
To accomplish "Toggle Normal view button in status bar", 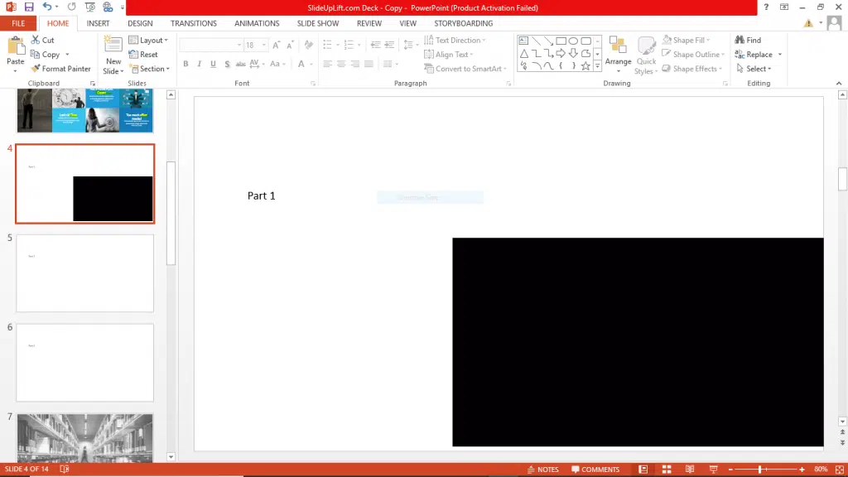I will click(643, 470).
